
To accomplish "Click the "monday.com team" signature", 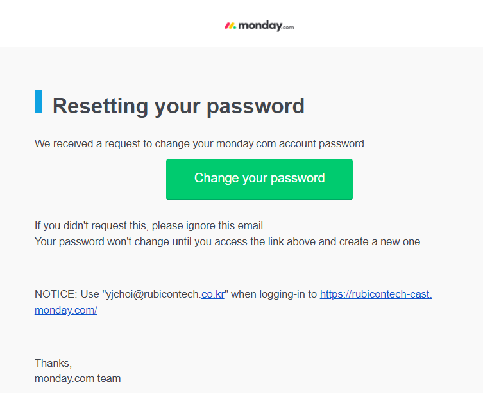I will click(78, 378).
